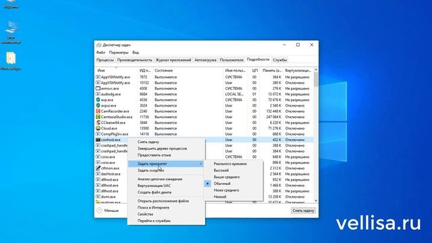Sort by the Память column header
This screenshot has height=243, width=432.
[271, 70]
